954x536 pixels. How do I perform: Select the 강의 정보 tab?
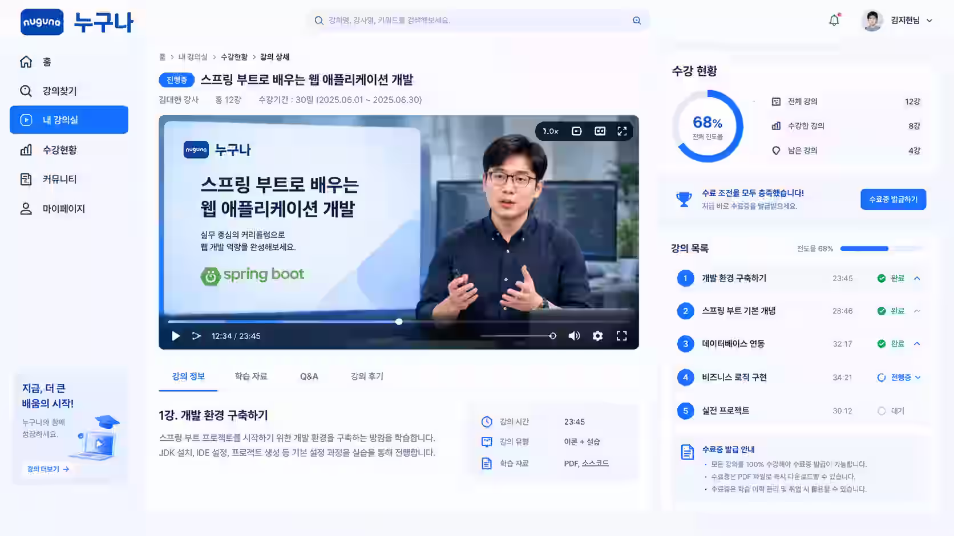click(188, 376)
